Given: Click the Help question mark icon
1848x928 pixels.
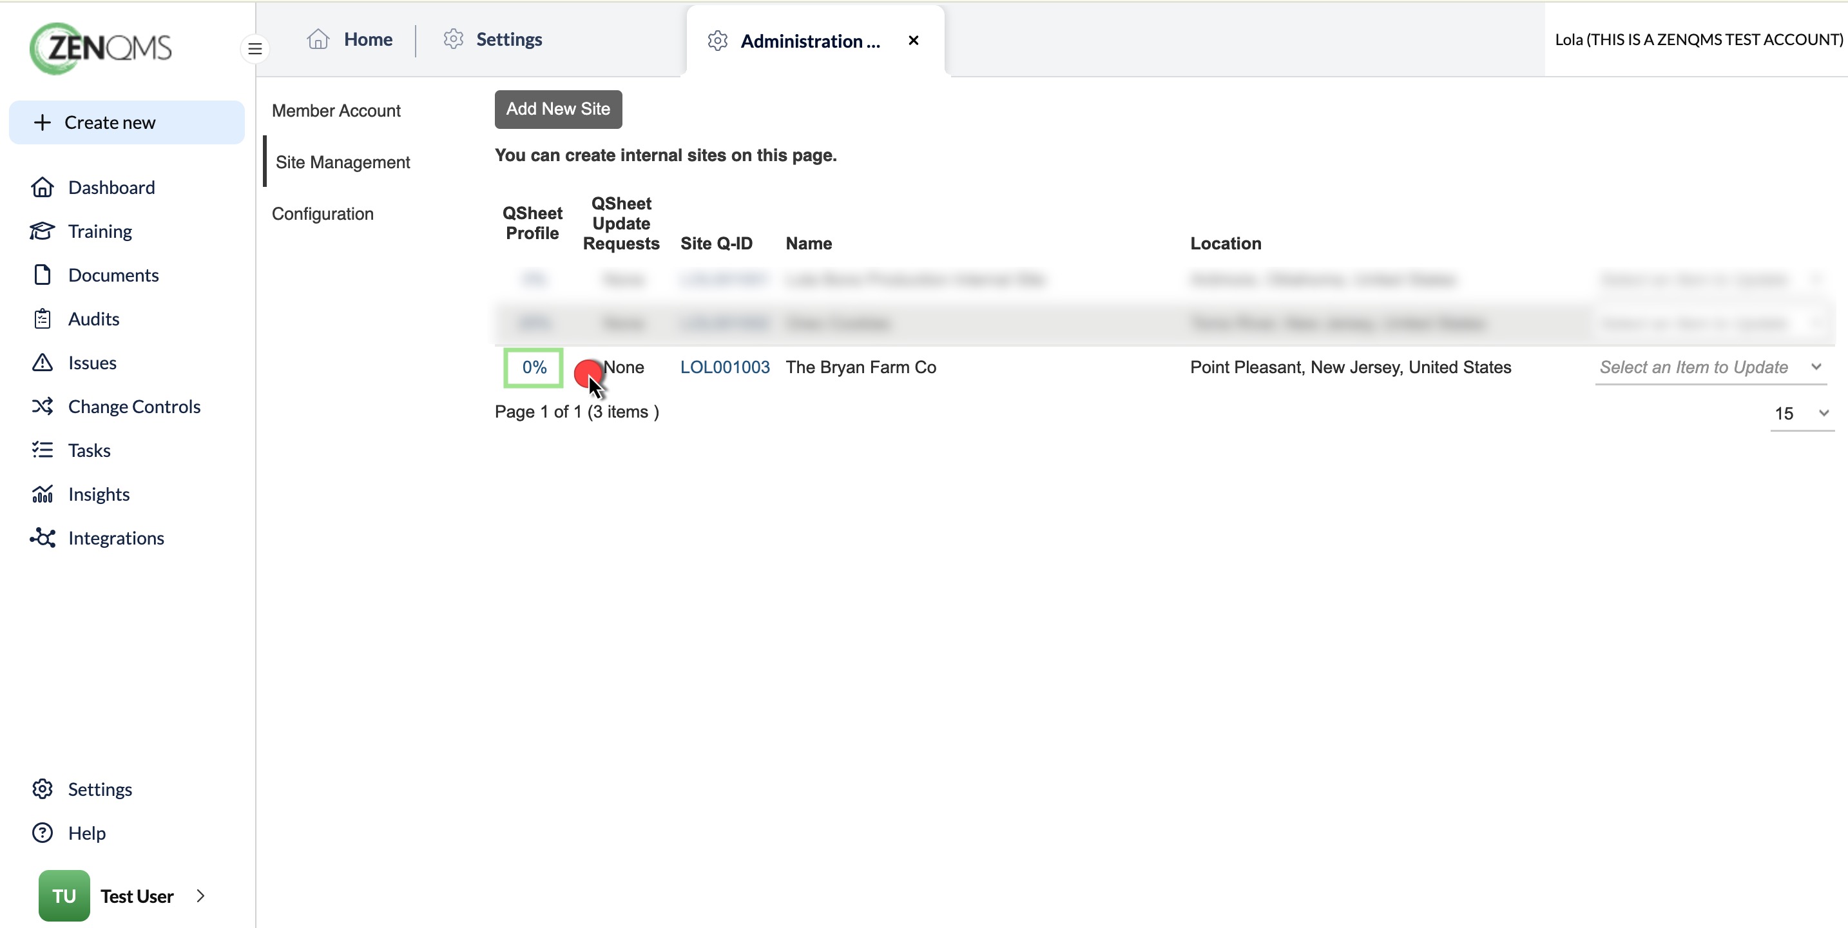Looking at the screenshot, I should 43,833.
